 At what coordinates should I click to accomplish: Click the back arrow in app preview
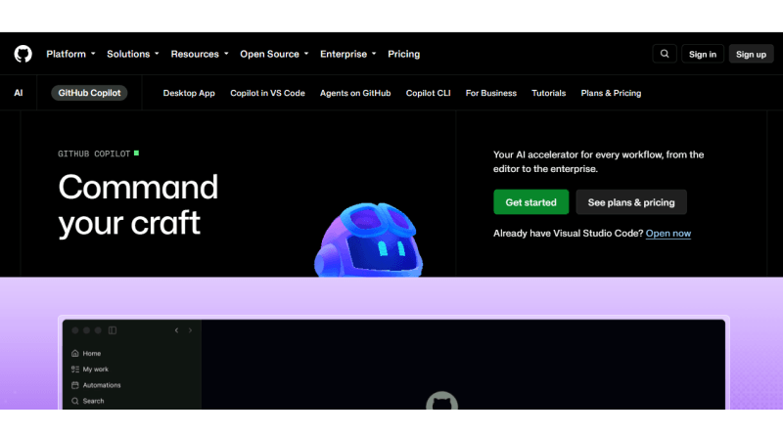tap(177, 330)
